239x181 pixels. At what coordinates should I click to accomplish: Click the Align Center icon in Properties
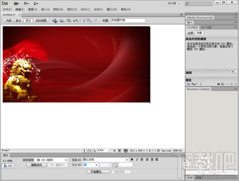[x=147, y=160]
